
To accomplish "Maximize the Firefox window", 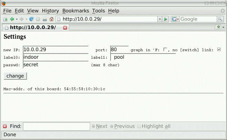I will tap(217, 3).
